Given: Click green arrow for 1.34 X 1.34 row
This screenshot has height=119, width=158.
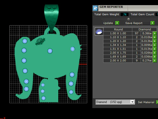Looking at the screenshot, I should [x=155, y=45].
